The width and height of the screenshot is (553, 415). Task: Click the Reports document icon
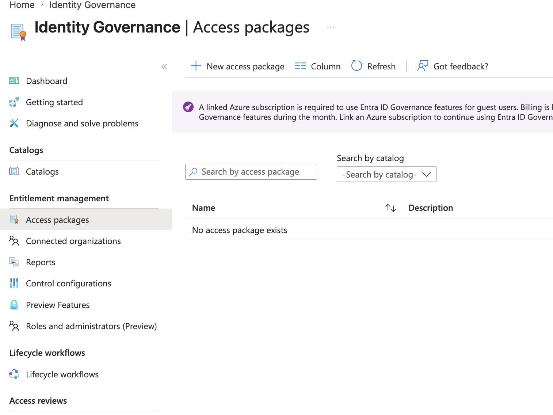pos(14,262)
